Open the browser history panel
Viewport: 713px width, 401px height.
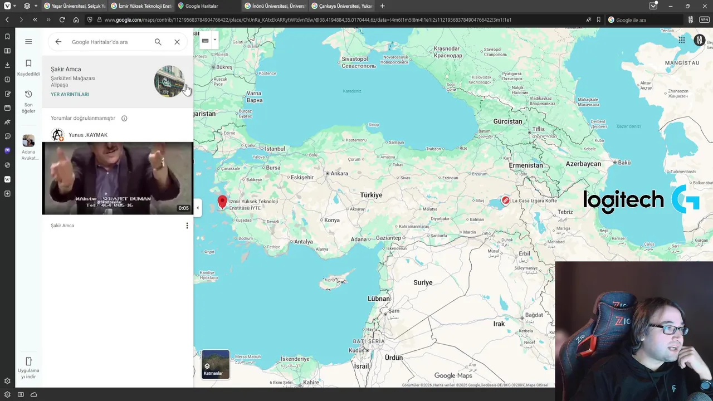7,79
